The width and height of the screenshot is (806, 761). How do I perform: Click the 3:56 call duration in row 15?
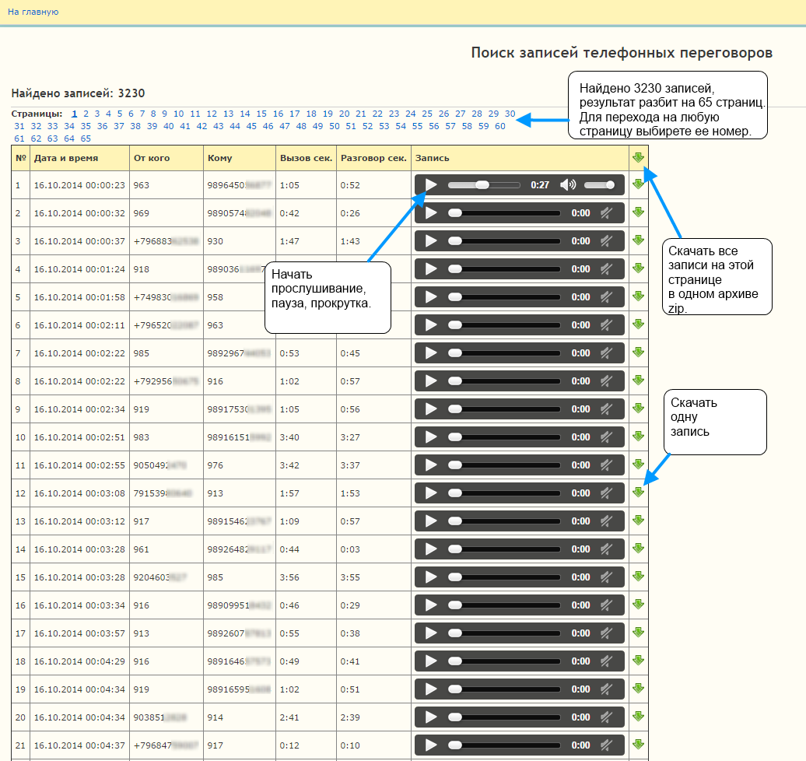[289, 577]
